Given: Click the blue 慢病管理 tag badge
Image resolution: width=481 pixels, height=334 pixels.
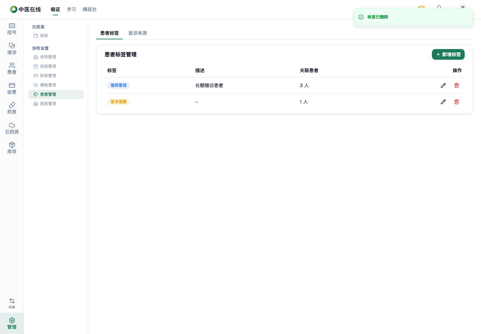Looking at the screenshot, I should tap(119, 85).
